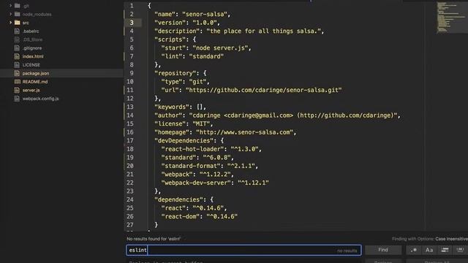Click line number 17 in gutter
Viewport: 468px width, 263px height.
tap(130, 140)
